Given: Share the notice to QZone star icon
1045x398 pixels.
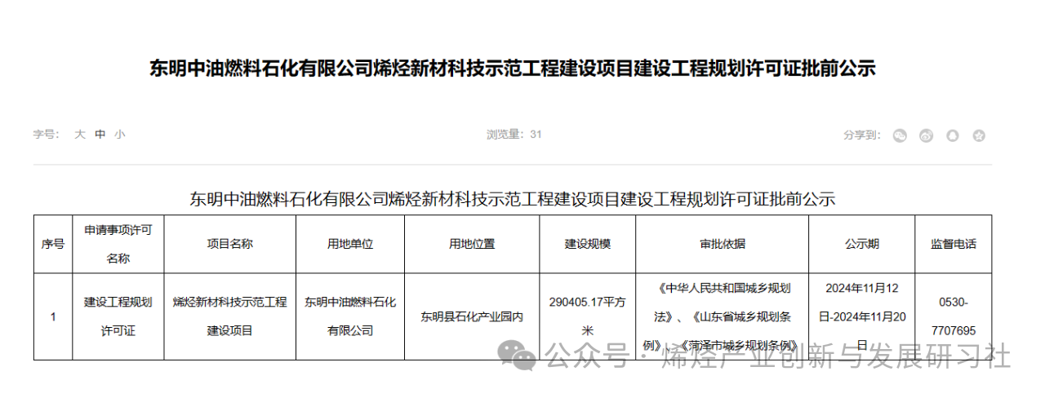Looking at the screenshot, I should point(980,135).
